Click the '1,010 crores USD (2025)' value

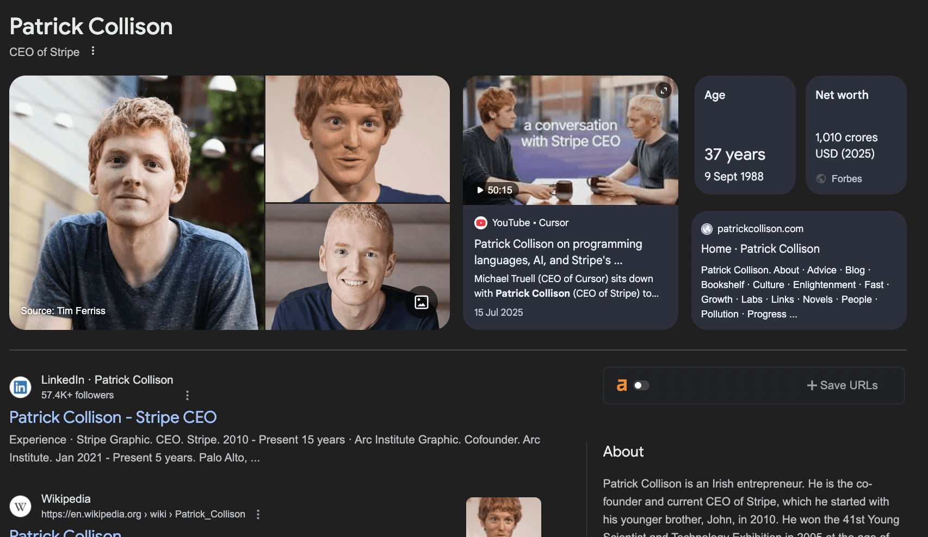coord(846,146)
